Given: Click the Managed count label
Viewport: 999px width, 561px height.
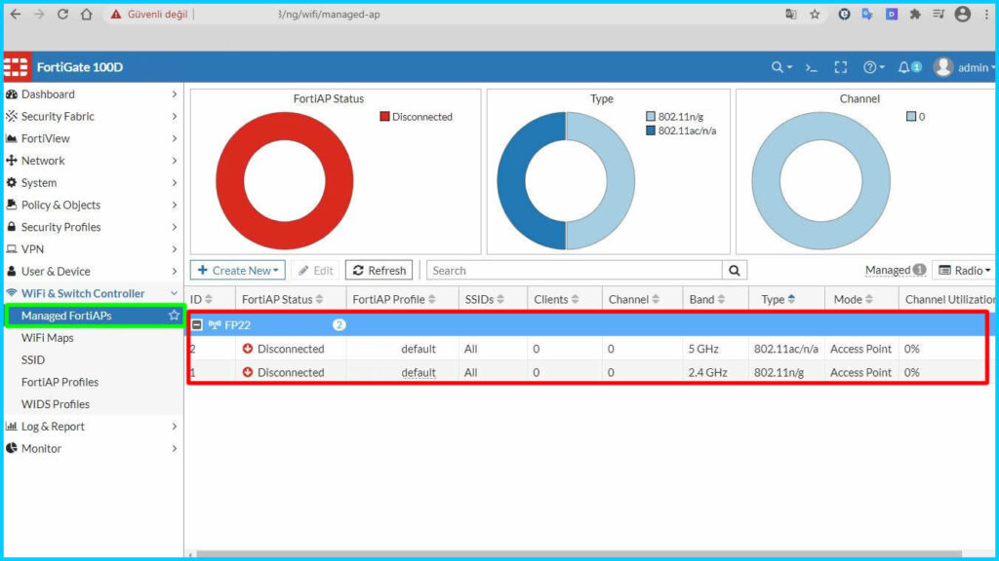Looking at the screenshot, I should coord(896,271).
